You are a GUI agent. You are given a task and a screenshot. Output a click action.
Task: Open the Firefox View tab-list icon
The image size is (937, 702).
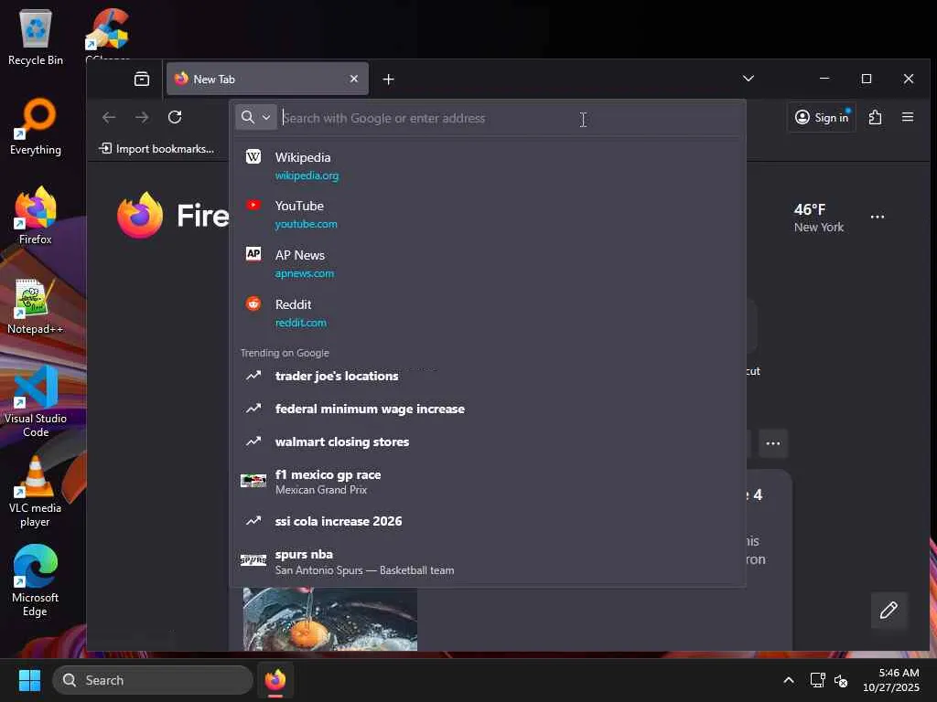(142, 79)
